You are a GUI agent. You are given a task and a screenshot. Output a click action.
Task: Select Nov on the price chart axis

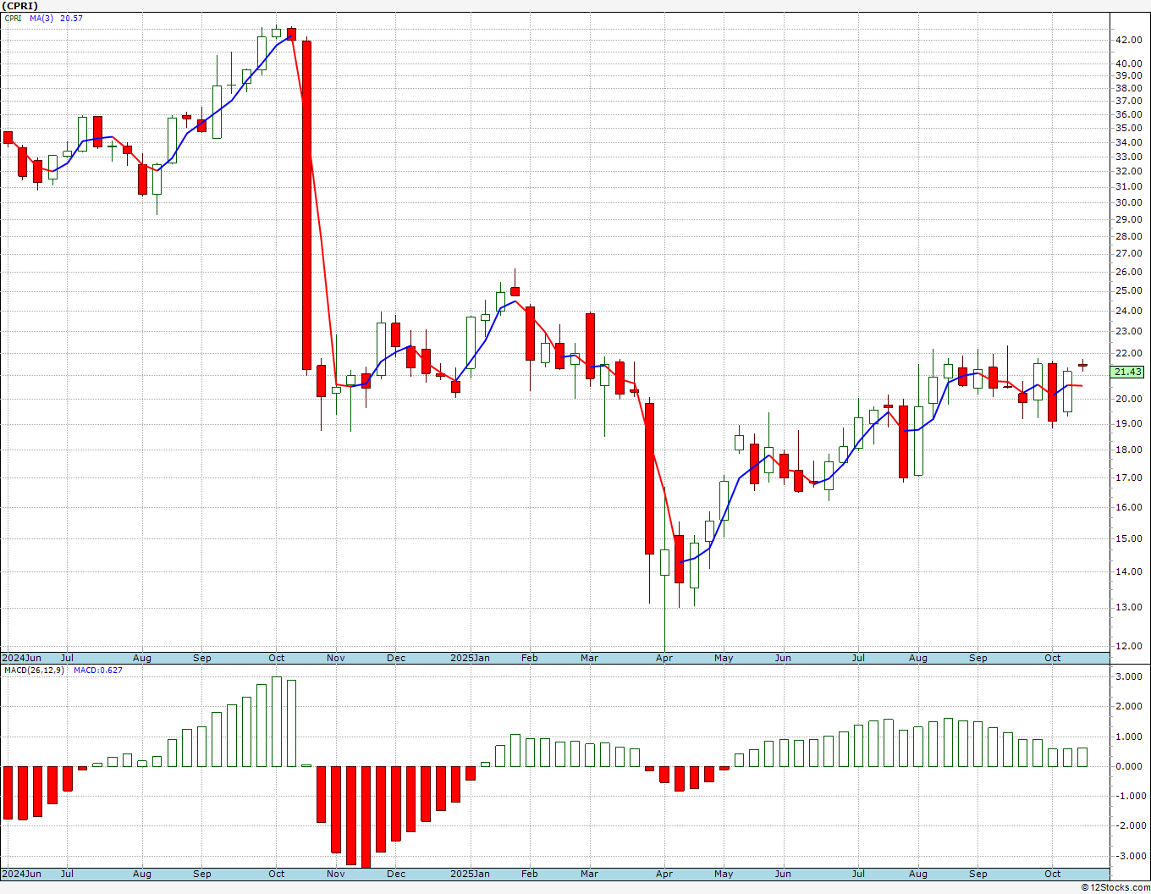tap(336, 658)
